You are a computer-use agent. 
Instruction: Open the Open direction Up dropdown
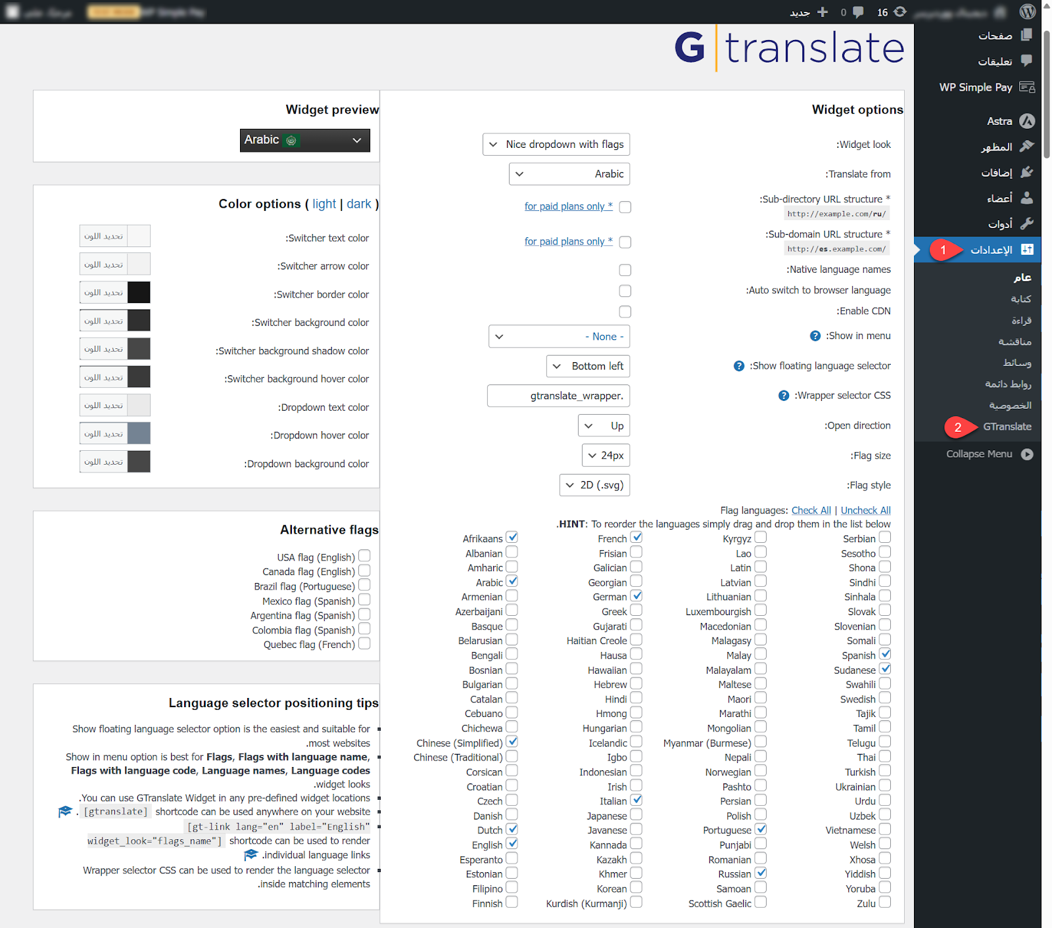604,426
